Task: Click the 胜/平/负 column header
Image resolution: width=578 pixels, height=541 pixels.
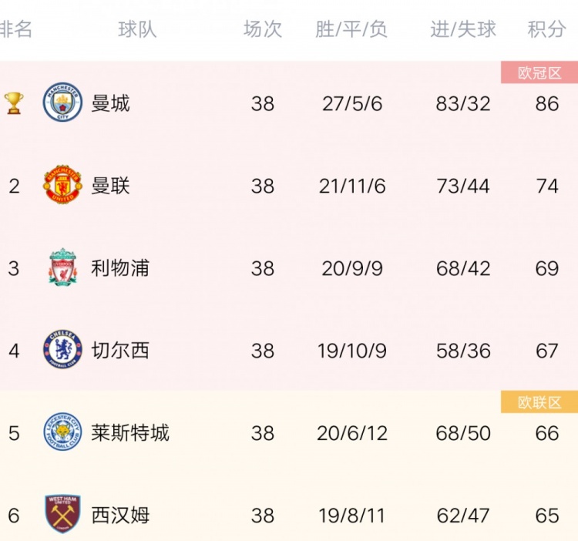Action: click(351, 29)
